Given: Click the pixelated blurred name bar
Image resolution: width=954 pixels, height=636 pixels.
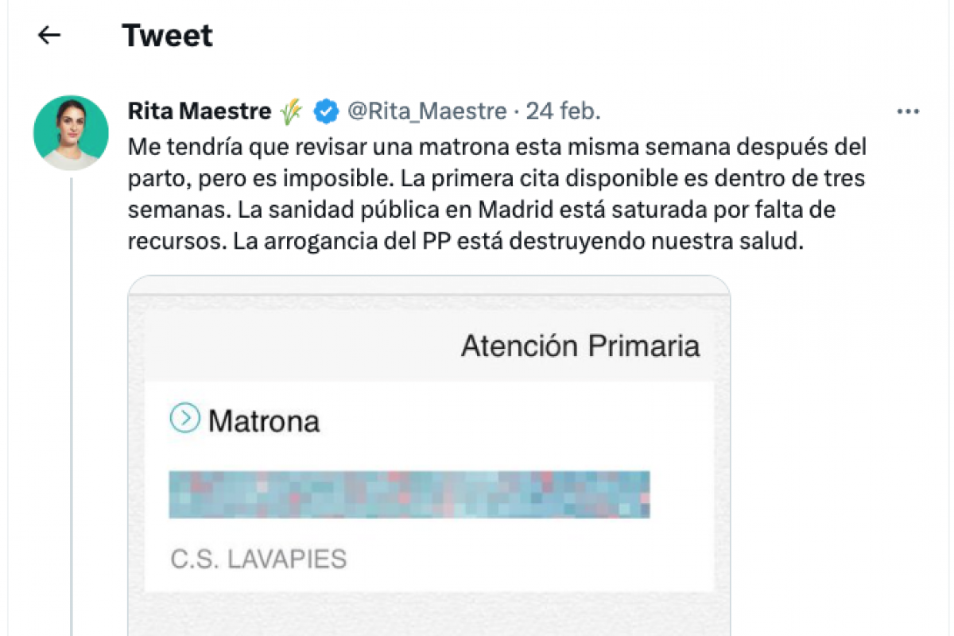Looking at the screenshot, I should [409, 494].
